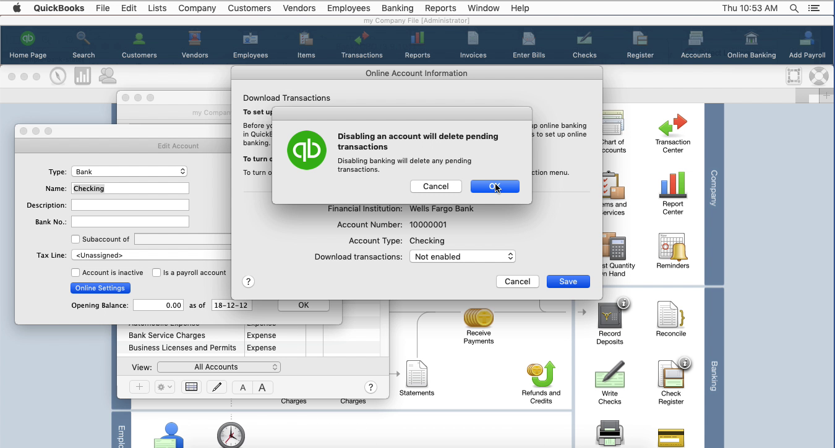Click the bar chart icon below the toolbar
This screenshot has width=835, height=448.
point(83,76)
